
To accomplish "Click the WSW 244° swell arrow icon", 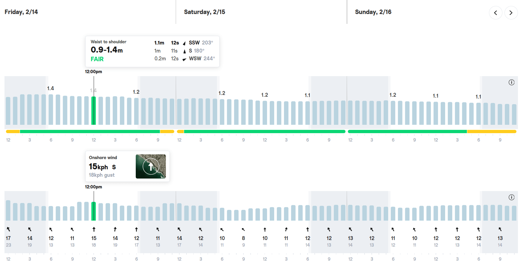I will pyautogui.click(x=184, y=59).
